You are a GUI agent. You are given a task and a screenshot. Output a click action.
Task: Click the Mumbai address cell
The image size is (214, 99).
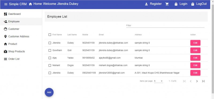(139, 58)
